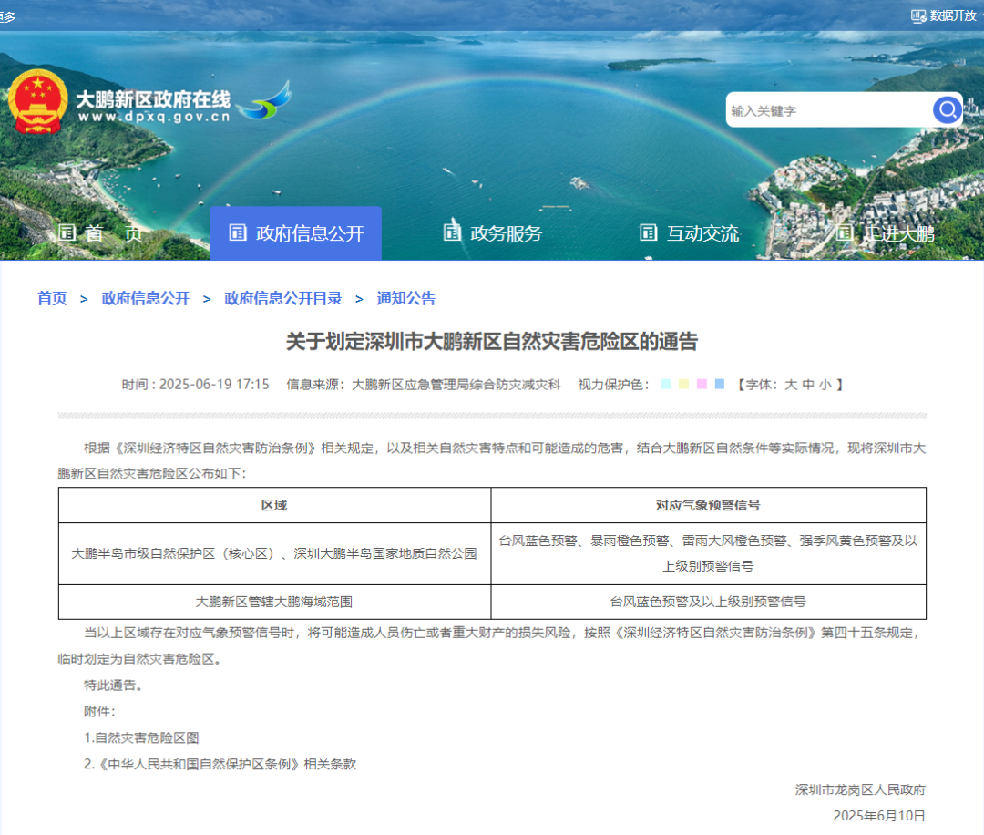The width and height of the screenshot is (984, 835).
Task: Go to 首页 in the breadcrumb
Action: [x=52, y=298]
